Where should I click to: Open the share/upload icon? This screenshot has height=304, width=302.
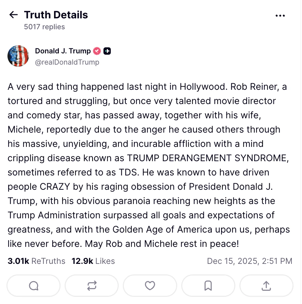click(x=266, y=286)
